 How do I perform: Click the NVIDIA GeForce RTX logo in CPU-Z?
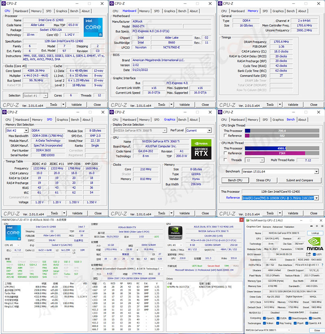201,149
